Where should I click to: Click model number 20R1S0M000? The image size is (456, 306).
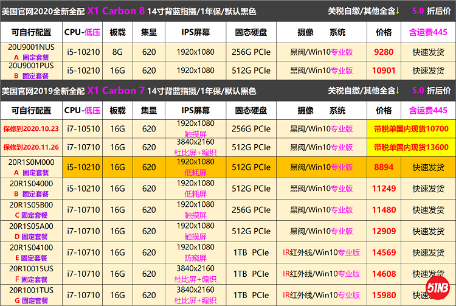(x=31, y=163)
